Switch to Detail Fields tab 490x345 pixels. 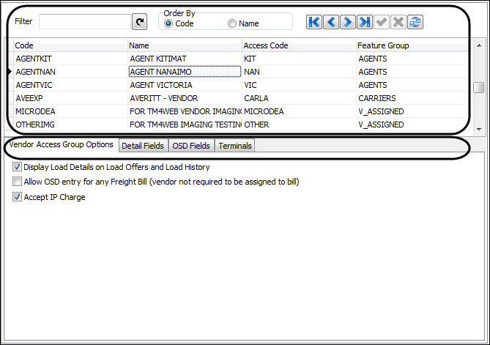(x=143, y=146)
